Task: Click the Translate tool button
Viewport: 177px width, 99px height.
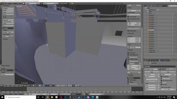Action: pos(8,9)
